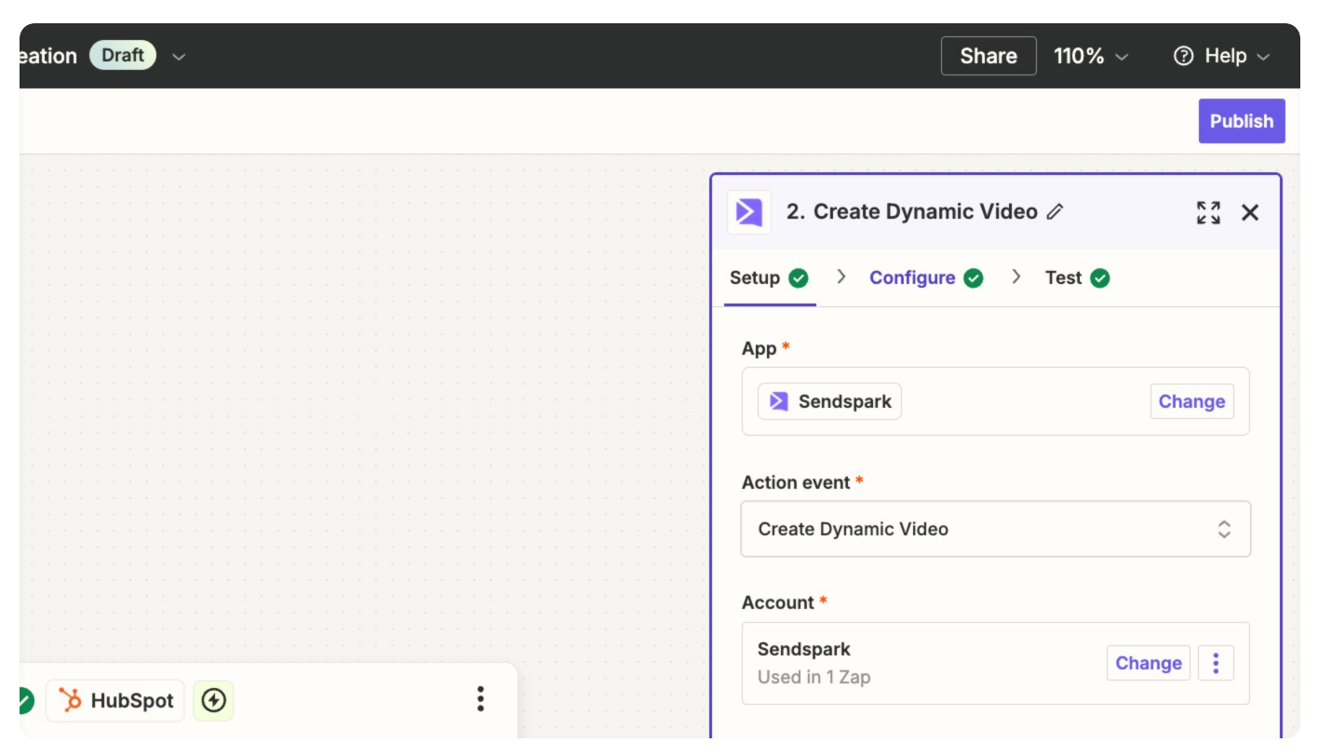The image size is (1318, 756).
Task: Expand the step panel to full screen
Action: pos(1208,212)
